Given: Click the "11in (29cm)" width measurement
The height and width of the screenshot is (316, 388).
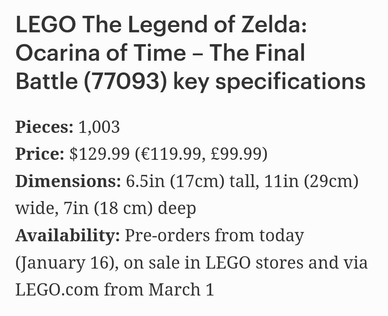Looking at the screenshot, I should [x=311, y=181].
